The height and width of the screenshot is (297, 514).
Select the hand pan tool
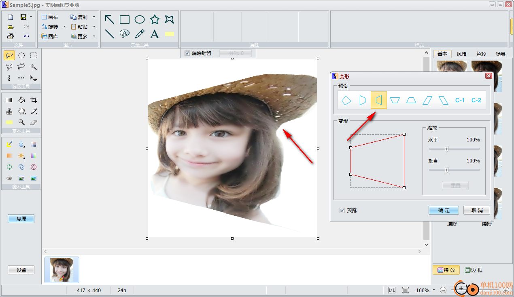point(21,111)
